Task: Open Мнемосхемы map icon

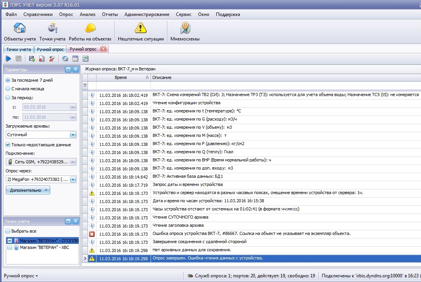Action: pyautogui.click(x=185, y=32)
